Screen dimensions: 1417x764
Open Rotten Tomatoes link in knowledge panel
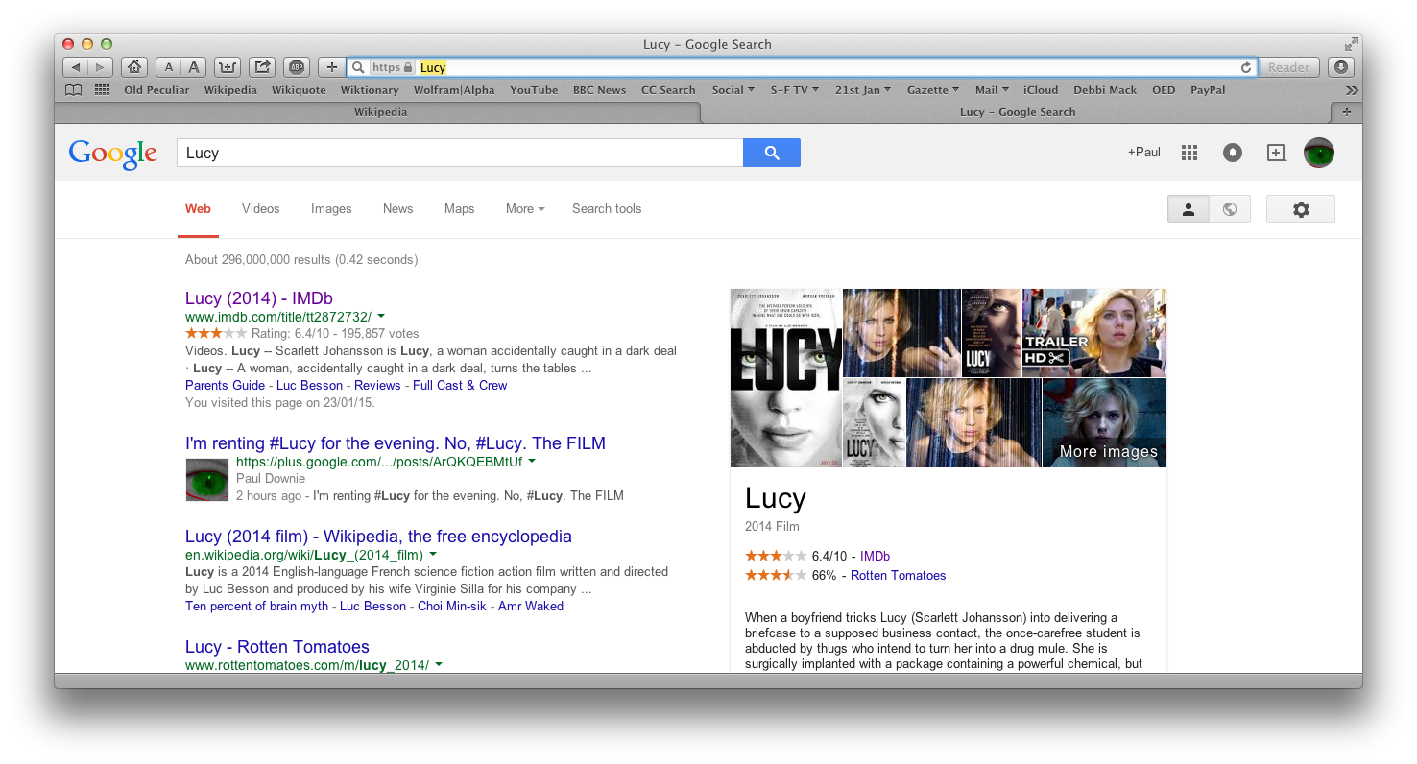(899, 576)
